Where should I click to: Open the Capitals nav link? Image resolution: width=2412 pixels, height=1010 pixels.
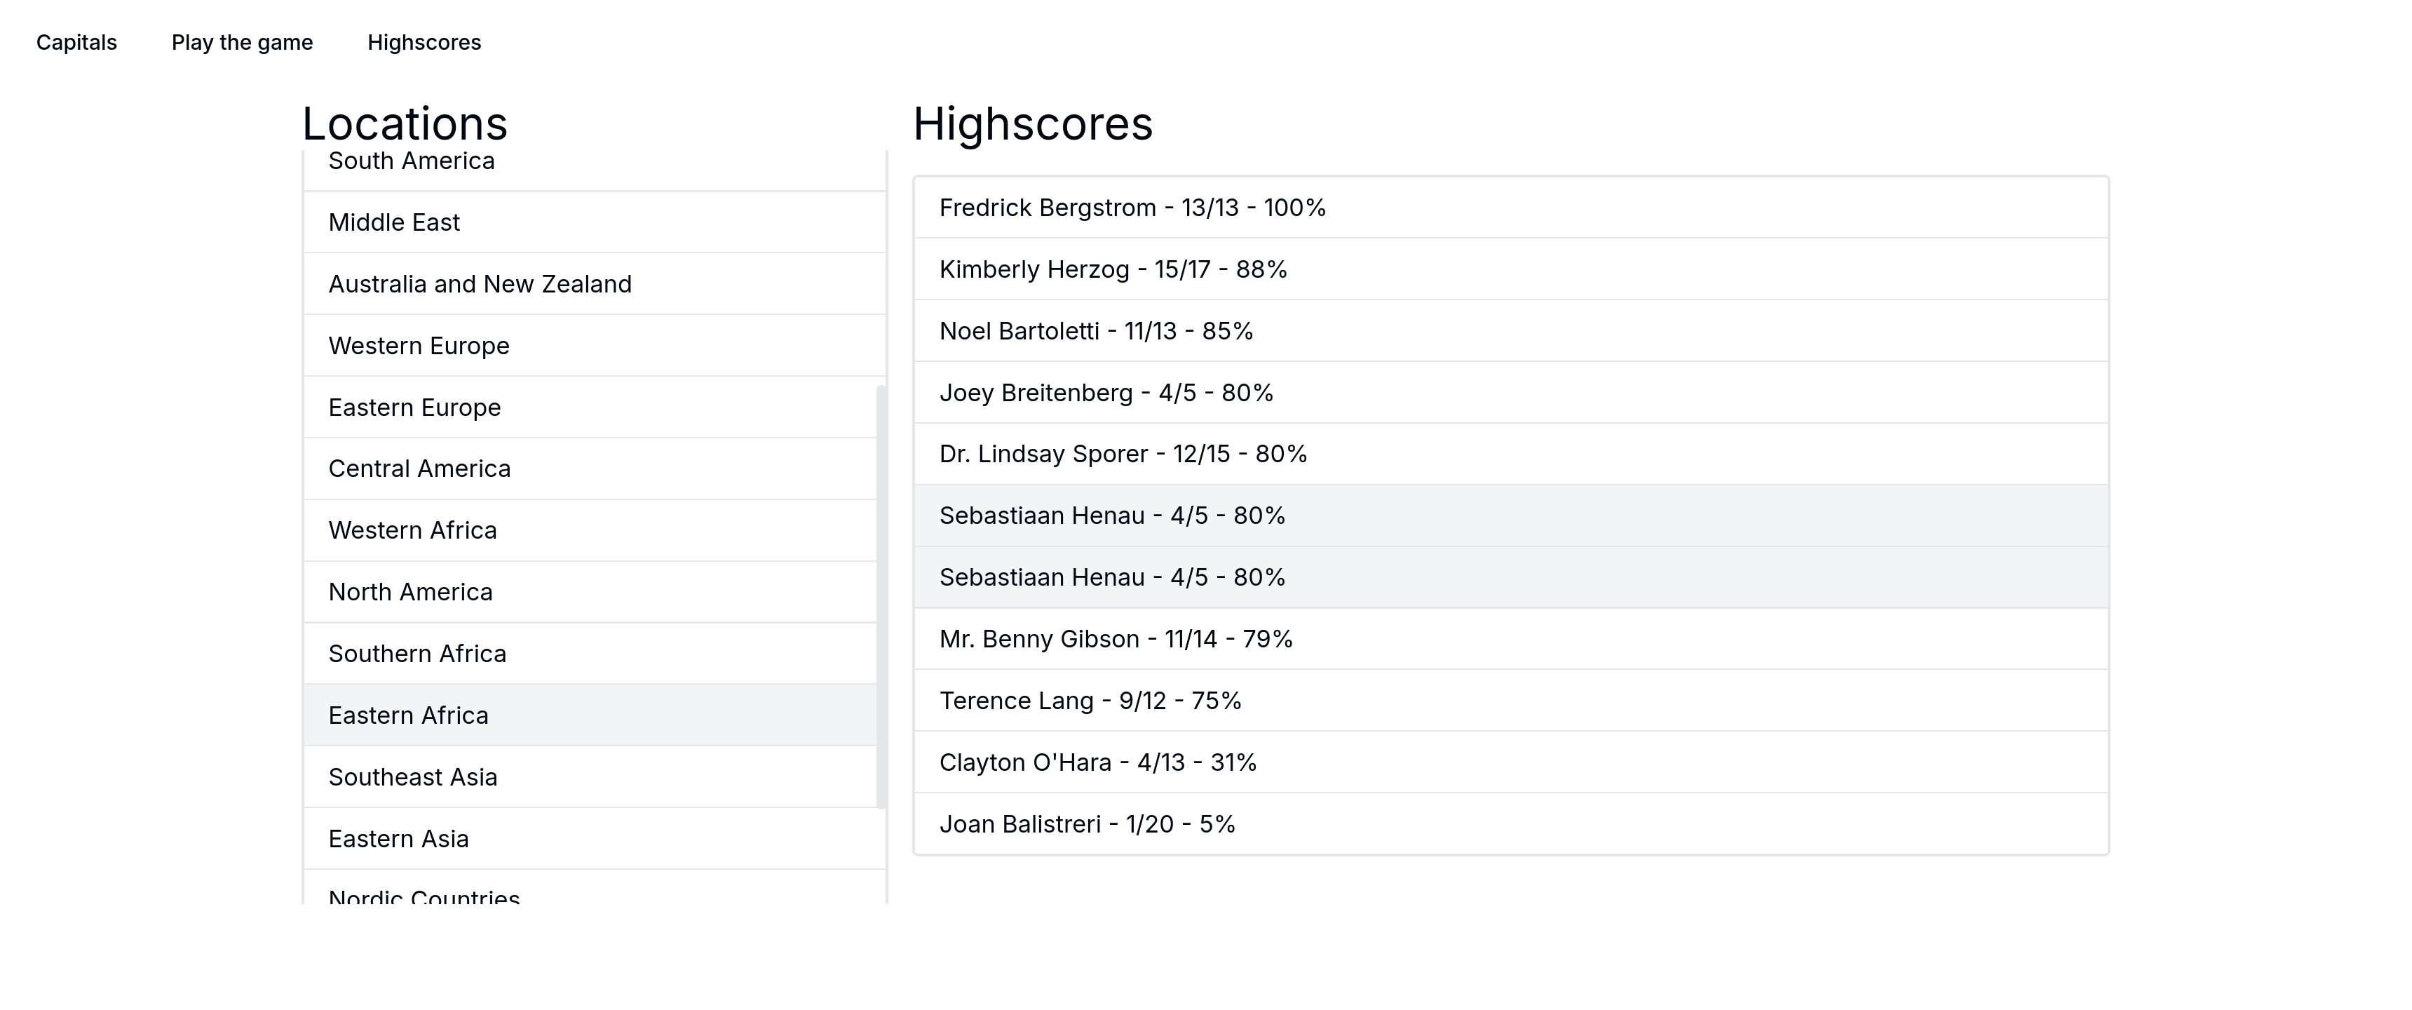77,42
